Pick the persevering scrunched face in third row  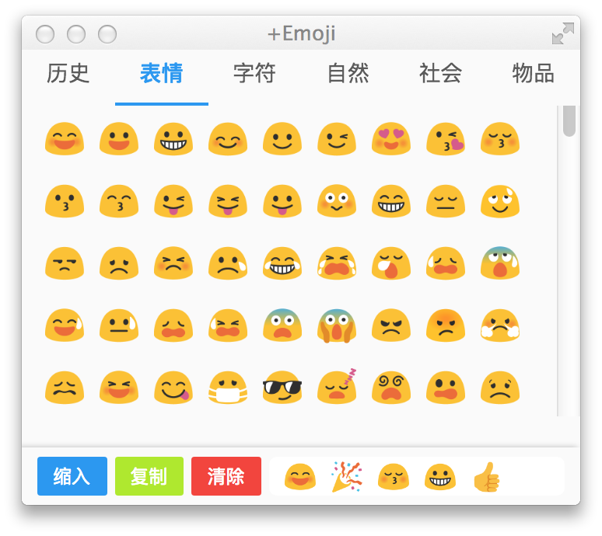(x=173, y=263)
